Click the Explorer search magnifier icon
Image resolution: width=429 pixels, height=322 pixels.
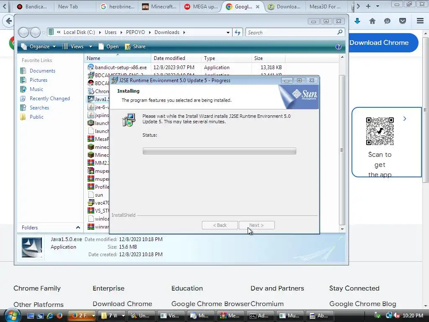[x=340, y=32]
